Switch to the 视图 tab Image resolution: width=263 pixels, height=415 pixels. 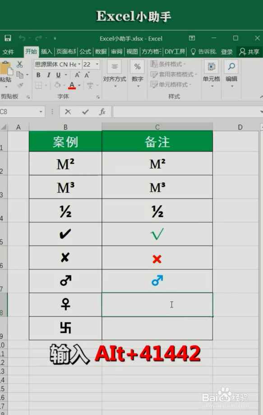click(x=132, y=51)
